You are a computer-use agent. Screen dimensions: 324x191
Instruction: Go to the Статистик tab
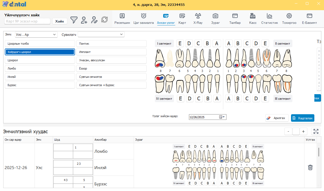click(x=269, y=18)
